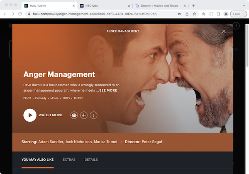Close the Hulu Movie browser tab
This screenshot has height=174, width=249.
[x=73, y=6]
